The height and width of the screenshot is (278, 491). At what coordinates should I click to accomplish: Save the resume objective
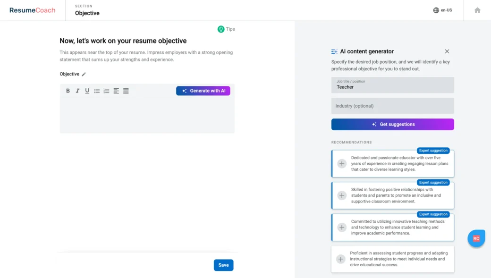pyautogui.click(x=223, y=265)
